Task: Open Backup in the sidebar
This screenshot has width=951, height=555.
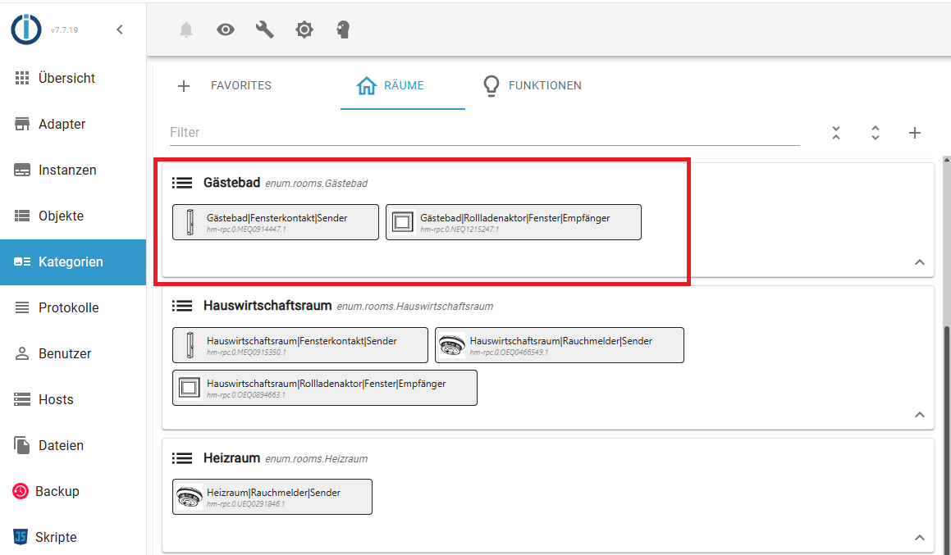Action: pos(73,491)
